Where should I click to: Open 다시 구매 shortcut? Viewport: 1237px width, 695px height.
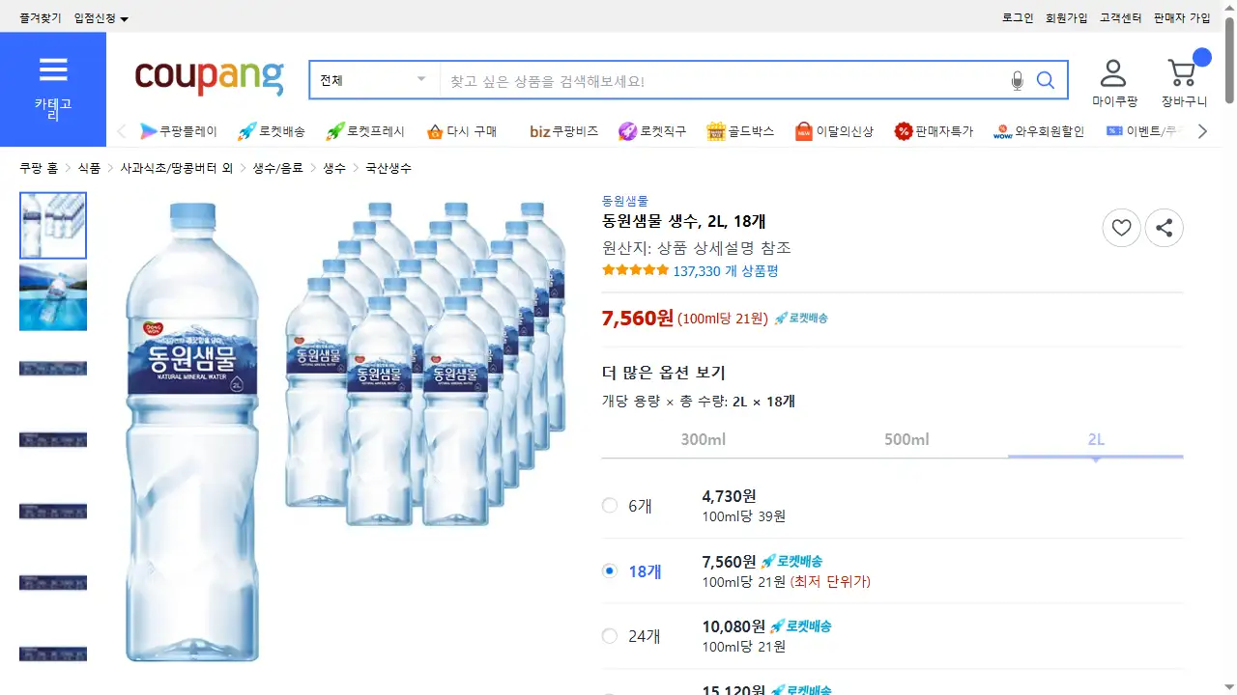tap(462, 131)
